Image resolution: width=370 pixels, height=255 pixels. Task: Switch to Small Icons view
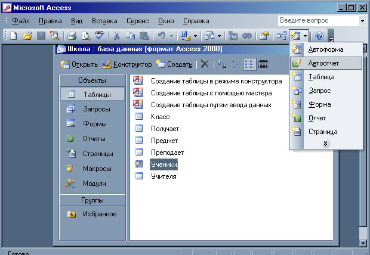pos(236,64)
